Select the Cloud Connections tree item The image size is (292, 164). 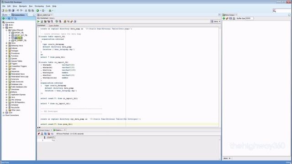click(x=12, y=115)
